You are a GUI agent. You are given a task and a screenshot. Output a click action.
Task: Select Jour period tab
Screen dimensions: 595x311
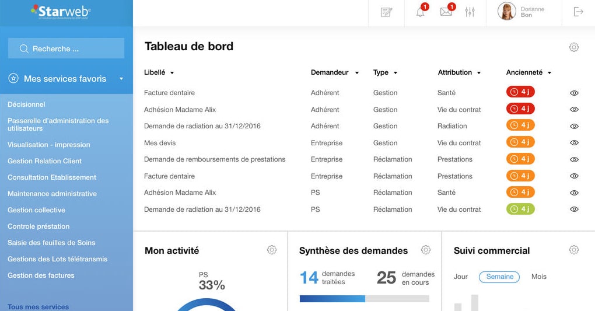click(x=461, y=277)
